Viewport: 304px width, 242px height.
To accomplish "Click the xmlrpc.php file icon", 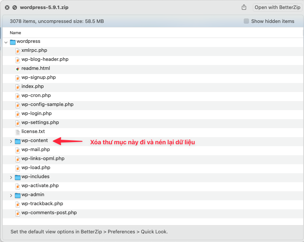I will (x=18, y=51).
